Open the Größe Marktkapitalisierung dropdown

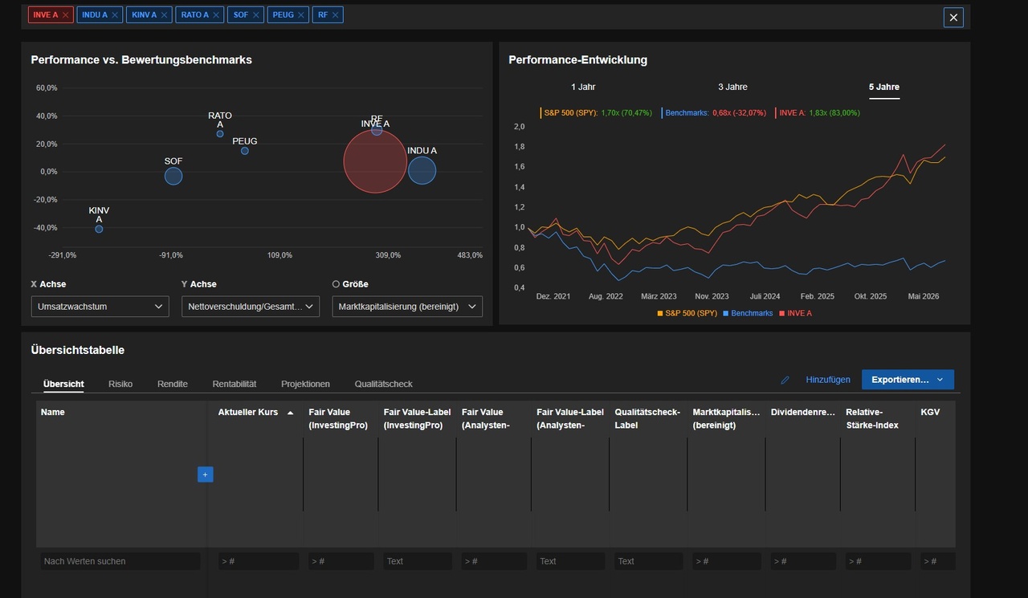click(x=407, y=306)
